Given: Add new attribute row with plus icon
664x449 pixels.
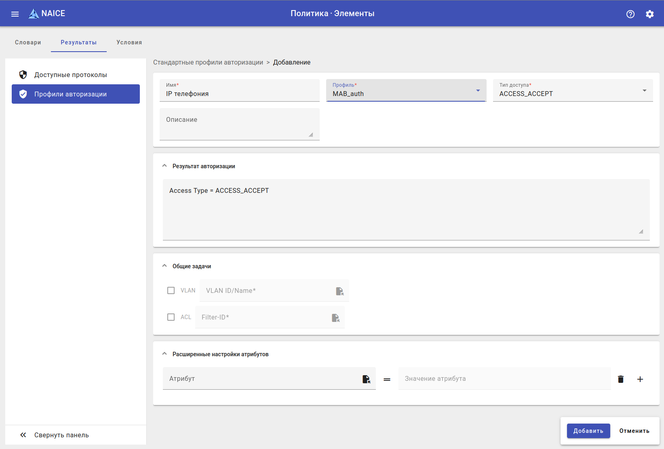Looking at the screenshot, I should 640,379.
